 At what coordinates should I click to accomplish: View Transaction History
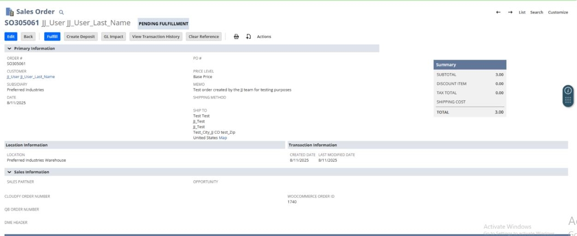tap(156, 36)
